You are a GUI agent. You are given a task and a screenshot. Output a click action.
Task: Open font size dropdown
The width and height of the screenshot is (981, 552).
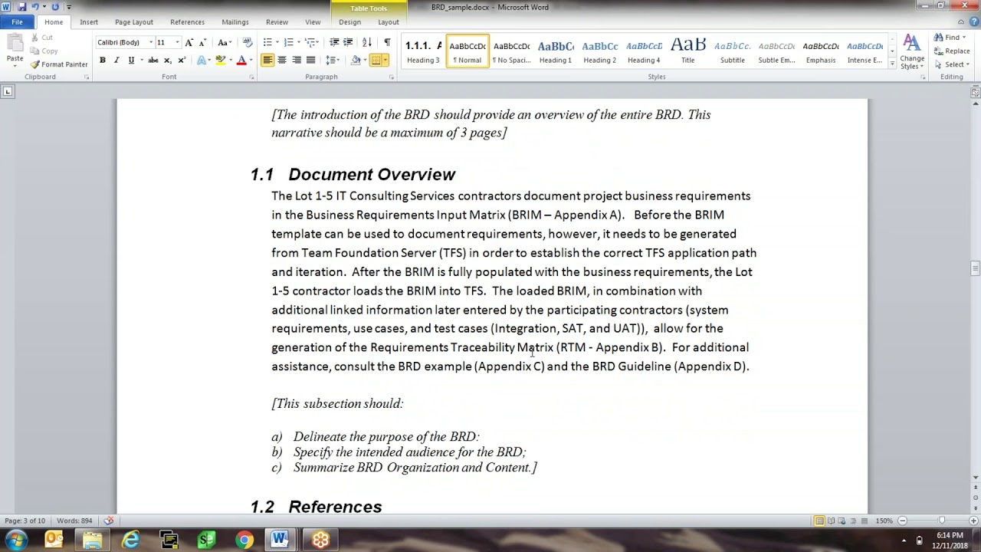coord(177,42)
